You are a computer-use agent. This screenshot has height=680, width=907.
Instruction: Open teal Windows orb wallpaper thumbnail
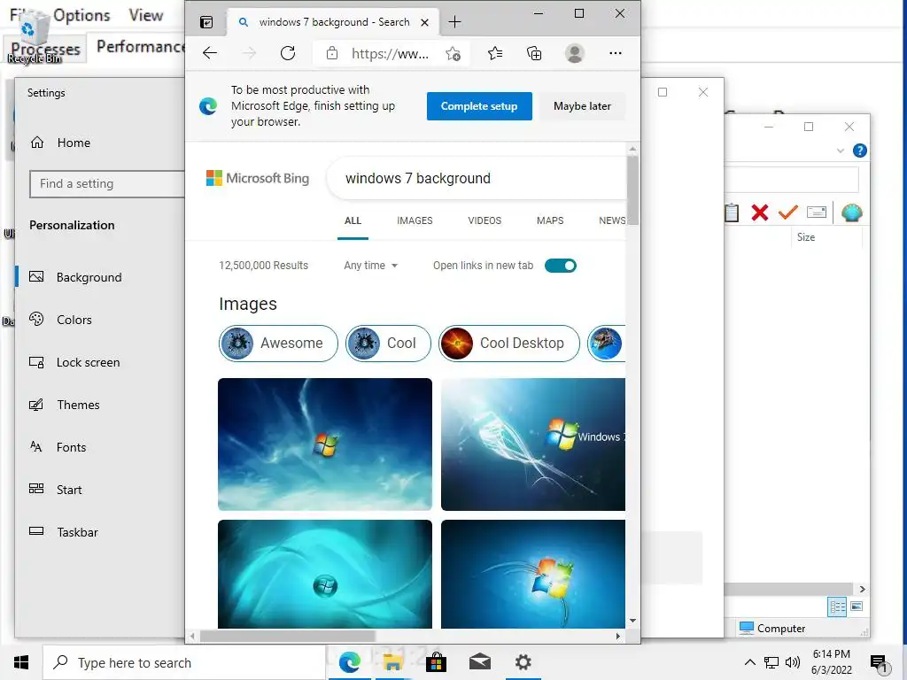[x=325, y=574]
